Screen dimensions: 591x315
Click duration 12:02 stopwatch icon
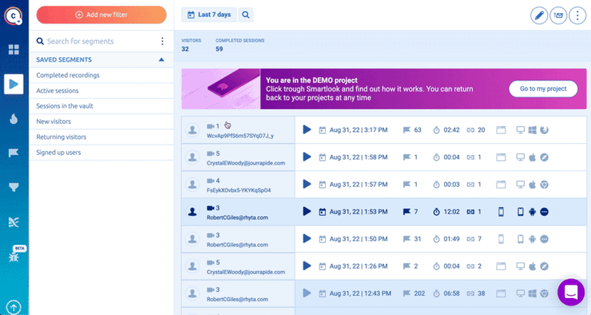[436, 212]
